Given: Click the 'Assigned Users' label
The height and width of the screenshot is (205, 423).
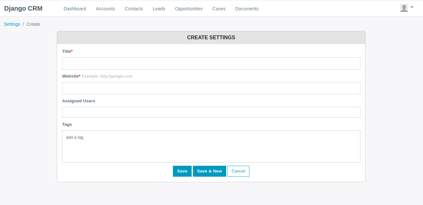Looking at the screenshot, I should pyautogui.click(x=79, y=101).
